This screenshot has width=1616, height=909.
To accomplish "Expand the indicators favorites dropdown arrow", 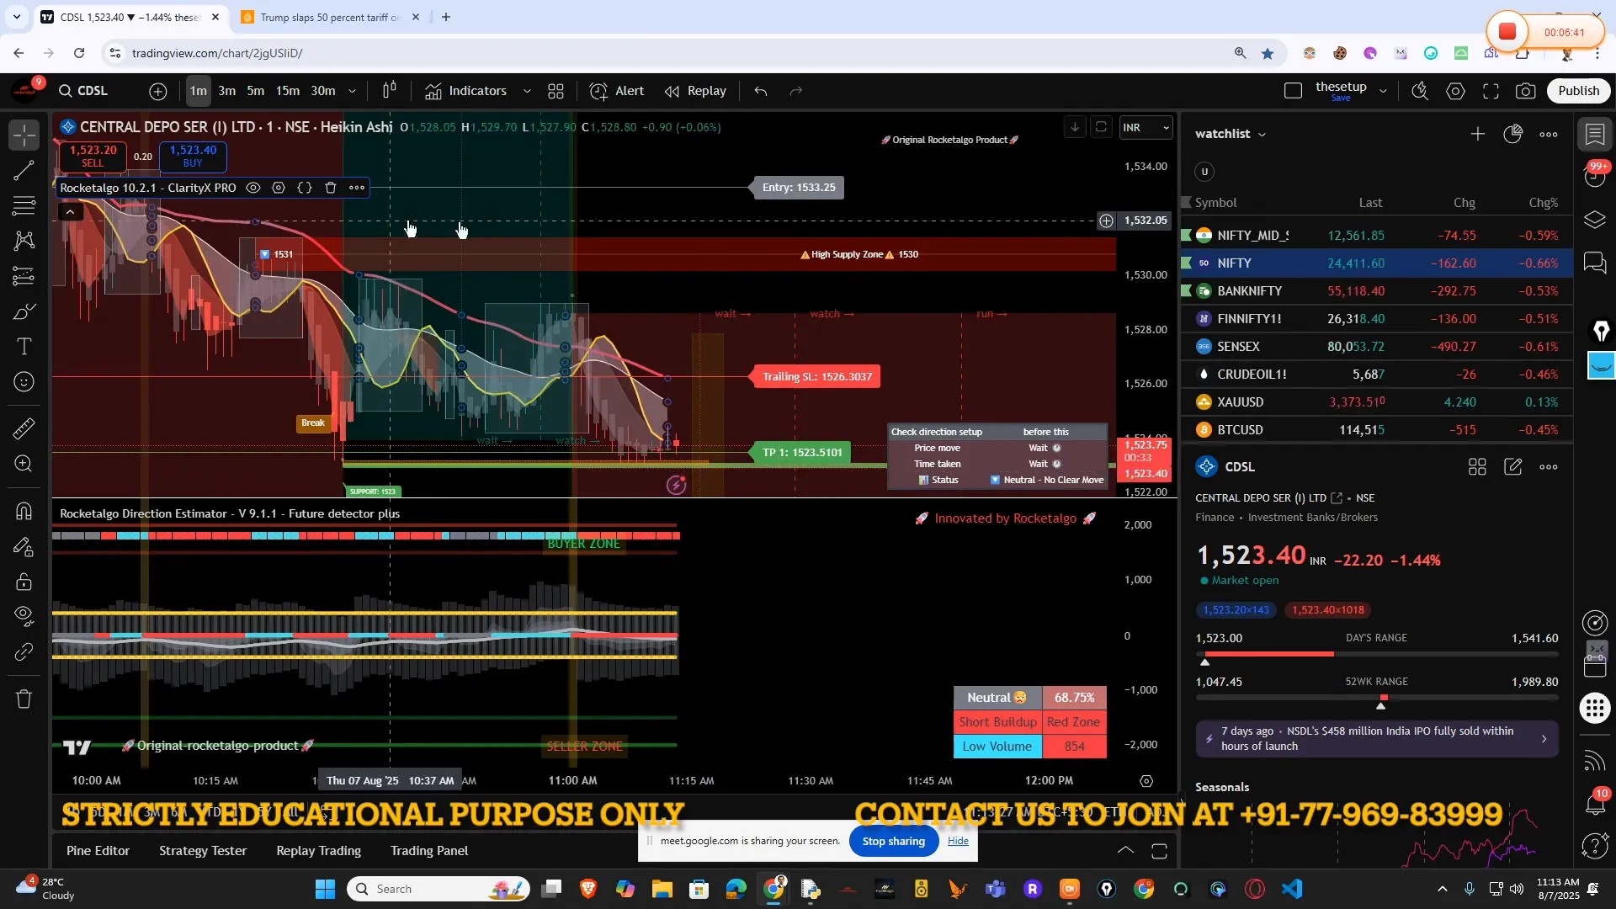I will (527, 91).
